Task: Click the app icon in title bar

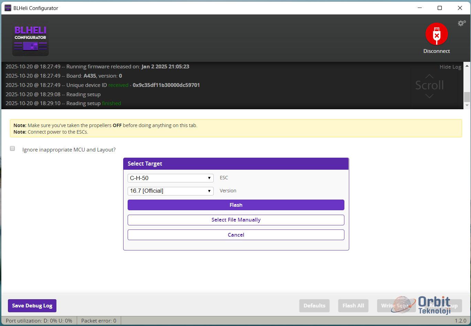Action: (x=8, y=8)
